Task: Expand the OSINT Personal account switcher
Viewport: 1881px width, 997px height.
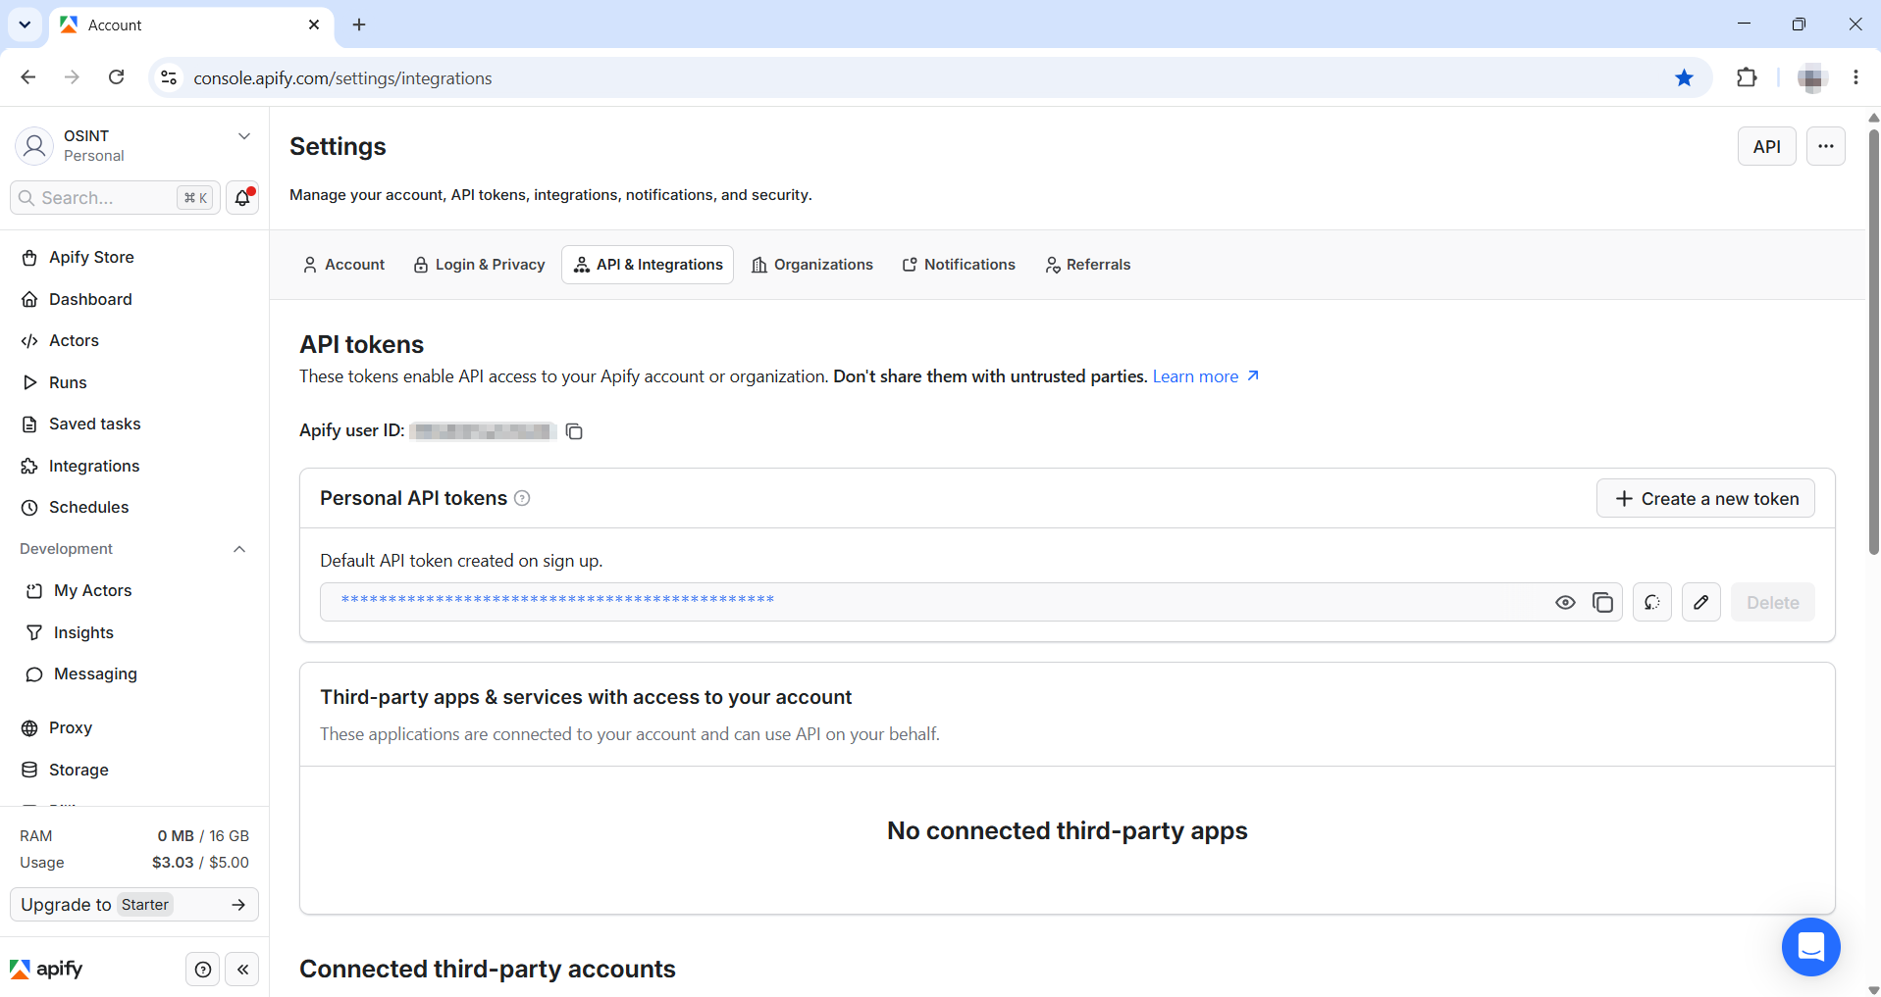Action: tap(134, 145)
